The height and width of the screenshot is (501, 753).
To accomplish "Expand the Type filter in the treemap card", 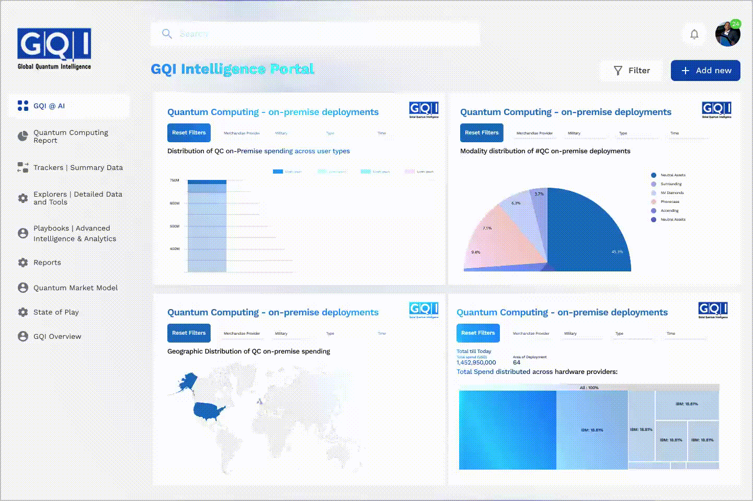I will (619, 334).
